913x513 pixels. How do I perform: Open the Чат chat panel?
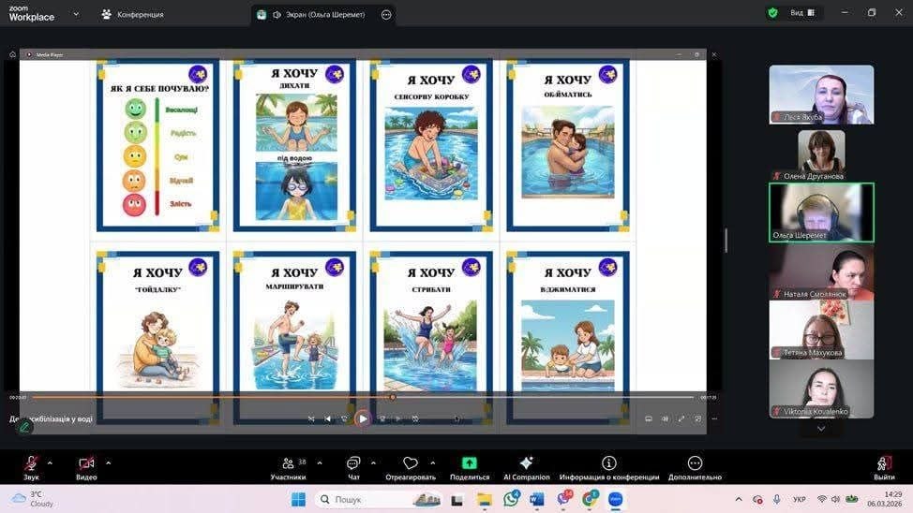click(353, 465)
